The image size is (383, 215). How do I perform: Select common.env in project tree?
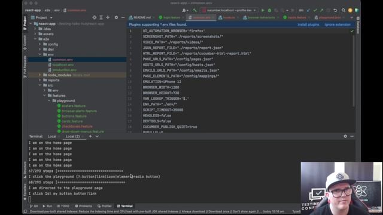pyautogui.click(x=62, y=60)
